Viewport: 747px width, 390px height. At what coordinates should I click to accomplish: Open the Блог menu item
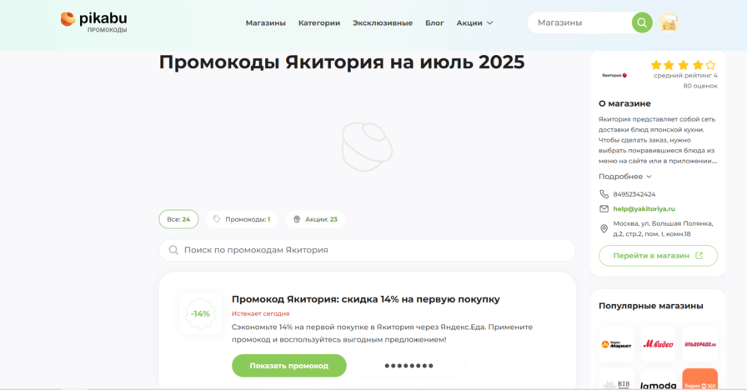(x=434, y=22)
